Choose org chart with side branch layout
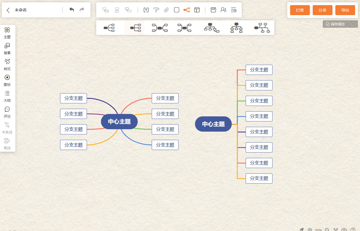The height and width of the screenshot is (231, 360). (x=212, y=28)
